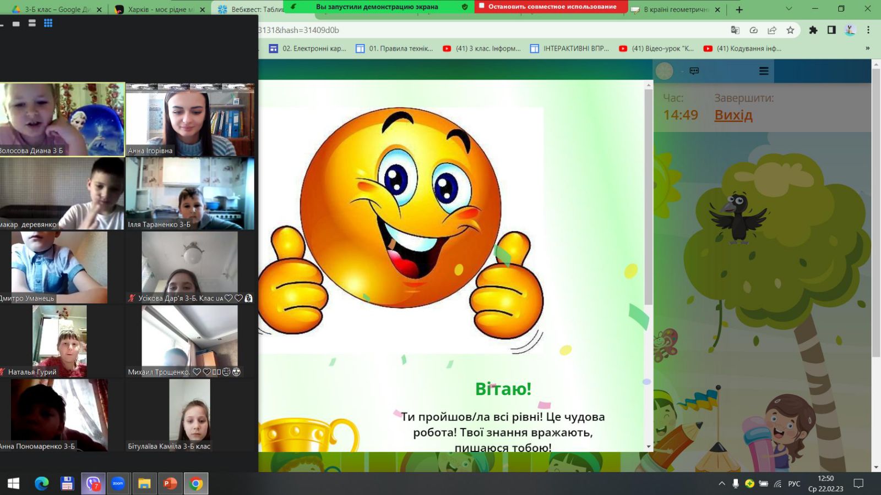
Task: Select Наталья Гурий video tile
Action: point(62,341)
